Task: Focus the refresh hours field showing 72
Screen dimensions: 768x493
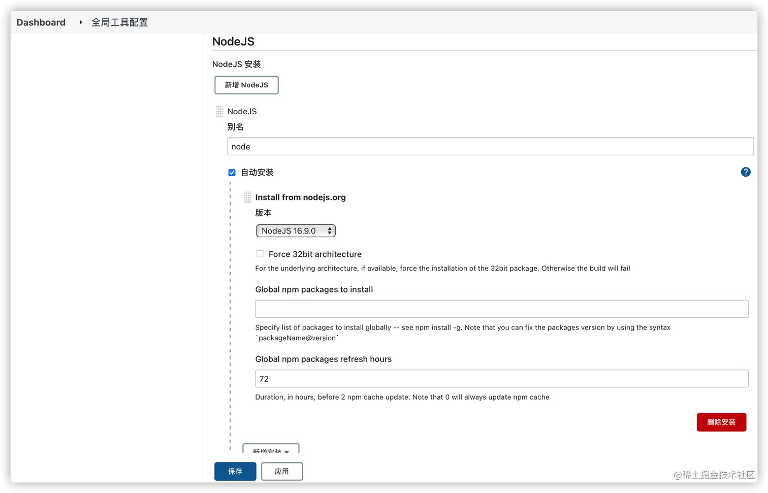Action: tap(502, 379)
